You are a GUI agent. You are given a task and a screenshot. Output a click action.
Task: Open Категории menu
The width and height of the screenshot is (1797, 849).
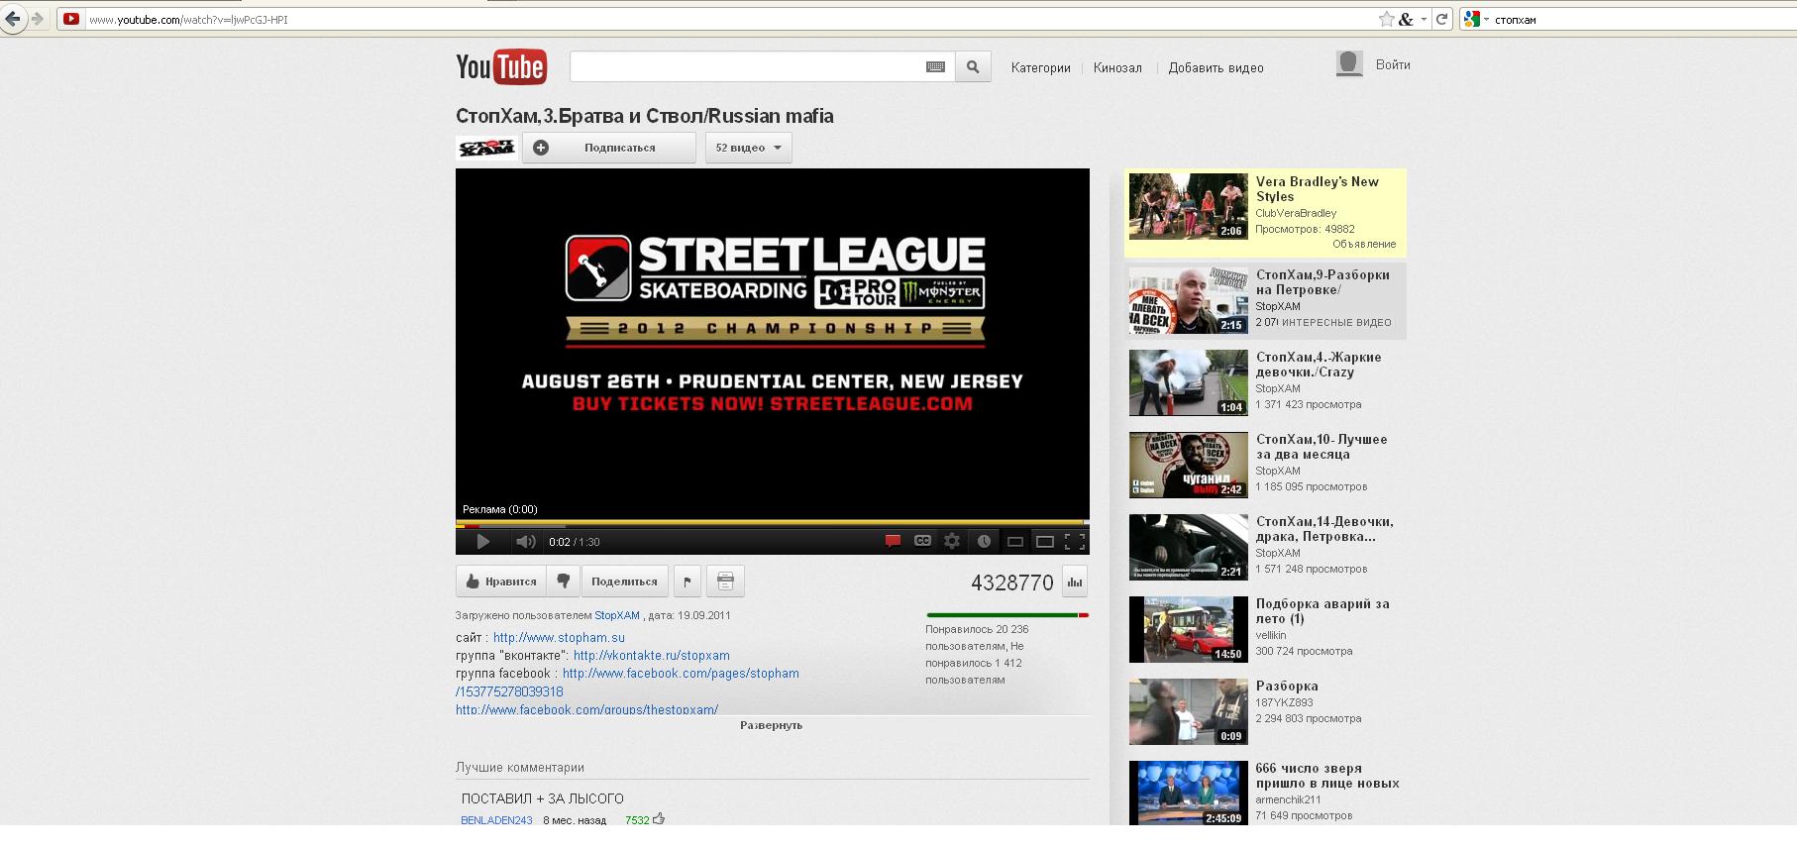click(x=1040, y=68)
